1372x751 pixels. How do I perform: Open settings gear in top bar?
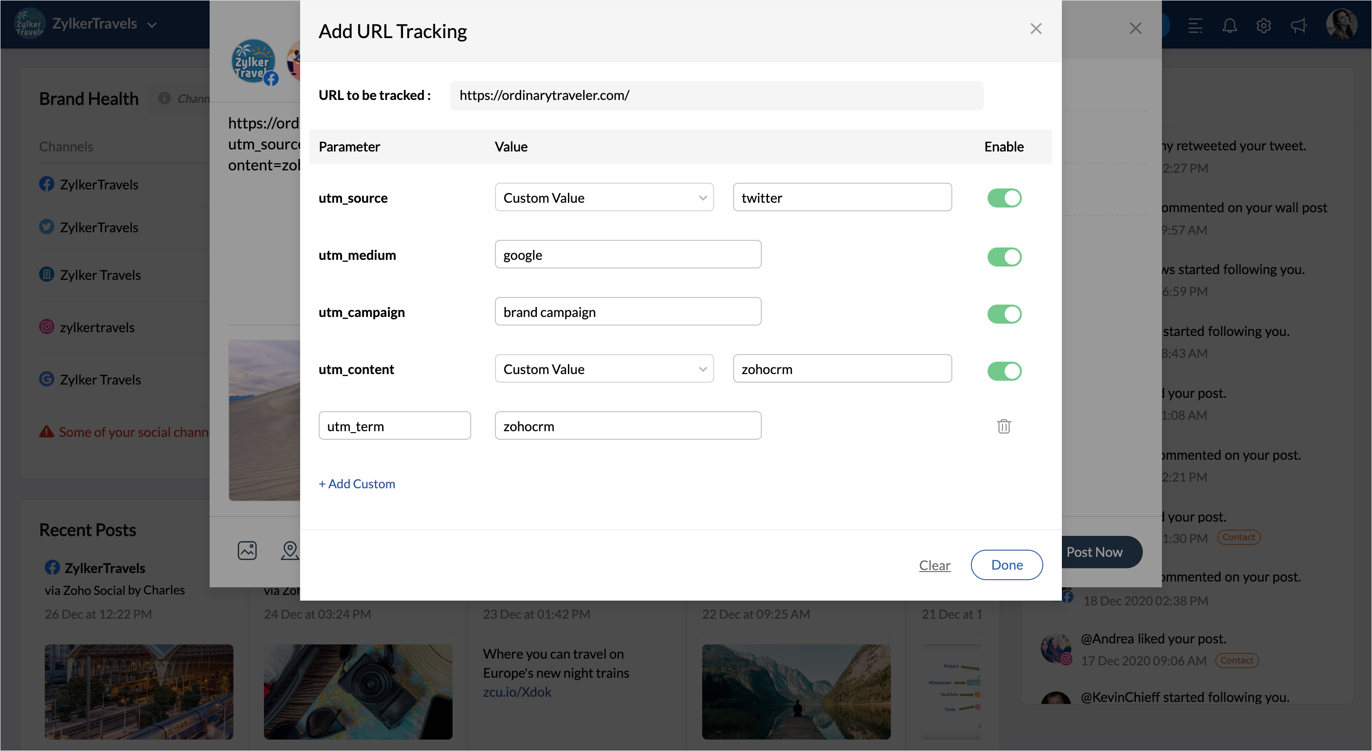coord(1263,25)
